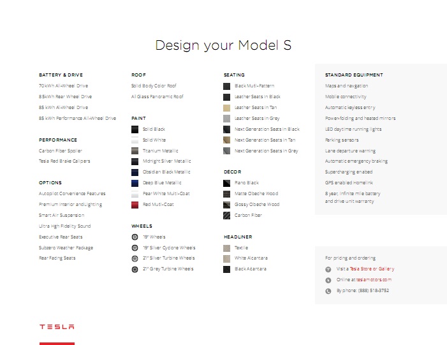Viewport: 447px width, 345px height.
Task: Select 85 kWh Rear Wheel Drive option
Action: [65, 97]
